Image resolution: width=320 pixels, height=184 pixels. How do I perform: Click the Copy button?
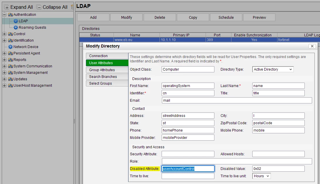[x=193, y=18]
